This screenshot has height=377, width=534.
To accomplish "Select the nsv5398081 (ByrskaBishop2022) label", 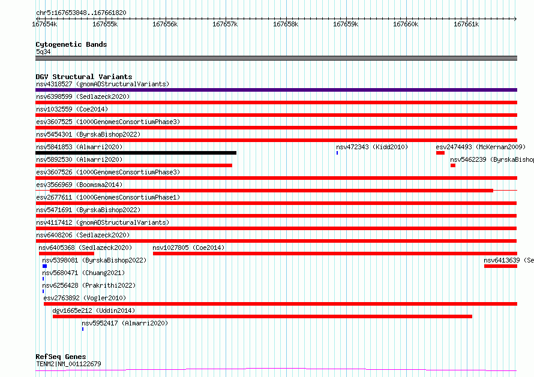I will (94, 260).
